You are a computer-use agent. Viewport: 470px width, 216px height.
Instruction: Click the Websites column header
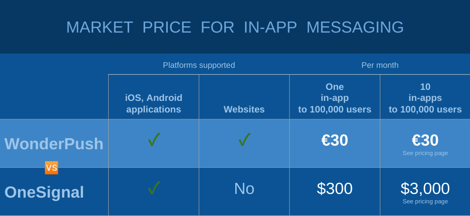coord(244,109)
